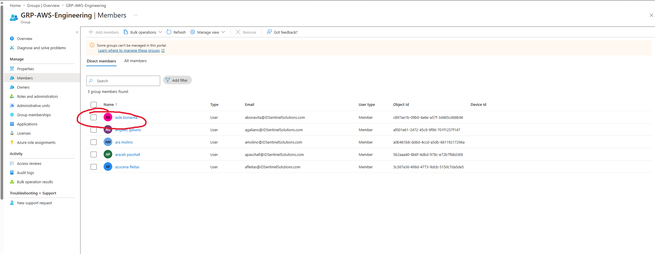This screenshot has height=254, width=655.
Task: Collapse the sidebar with double chevron
Action: point(77,32)
